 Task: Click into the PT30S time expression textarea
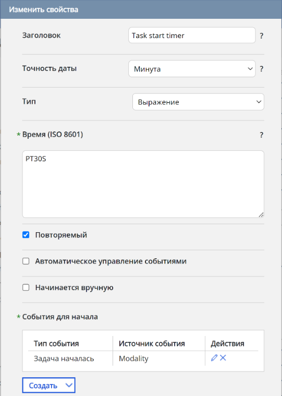[143, 184]
